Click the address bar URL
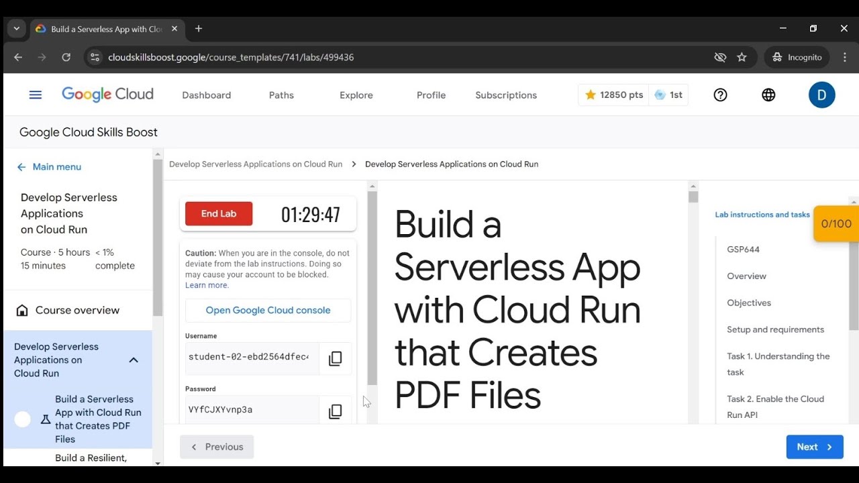The width and height of the screenshot is (859, 483). (231, 57)
